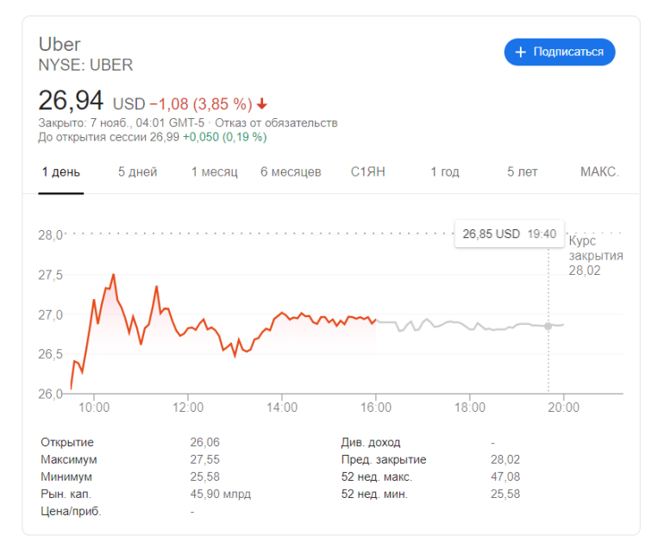
Task: Click the Курс закрытия 28,02 label
Action: (595, 256)
